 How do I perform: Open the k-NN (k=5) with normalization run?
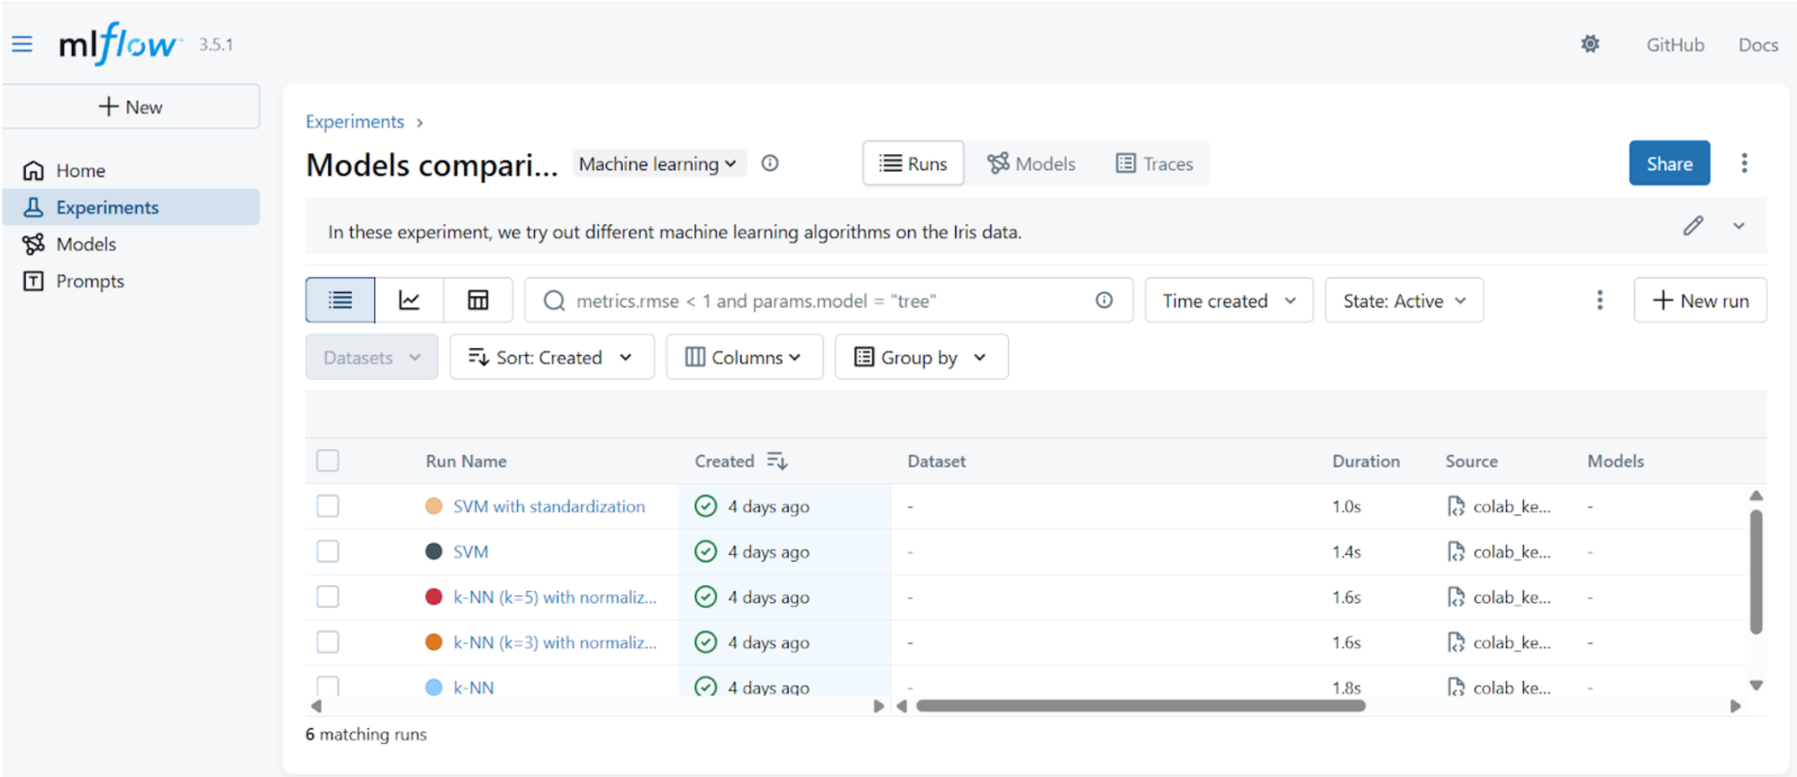click(555, 597)
